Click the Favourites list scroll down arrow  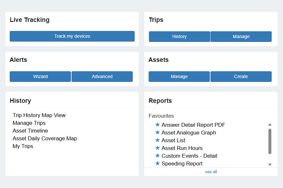270,164
